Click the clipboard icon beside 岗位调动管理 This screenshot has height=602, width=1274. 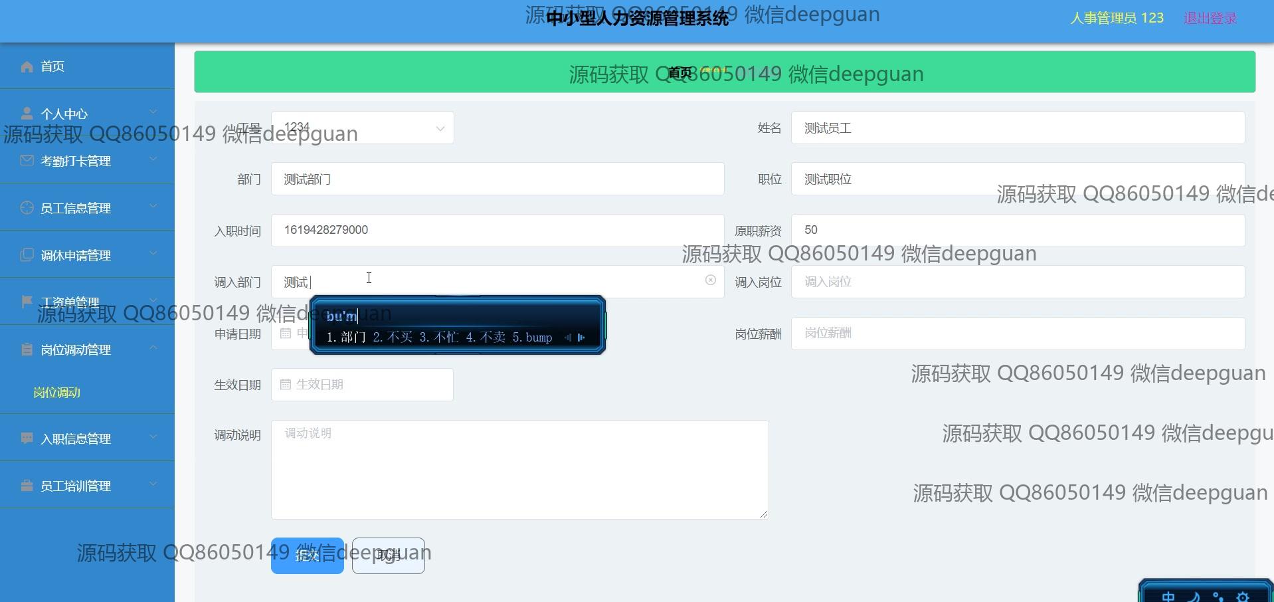pyautogui.click(x=27, y=350)
